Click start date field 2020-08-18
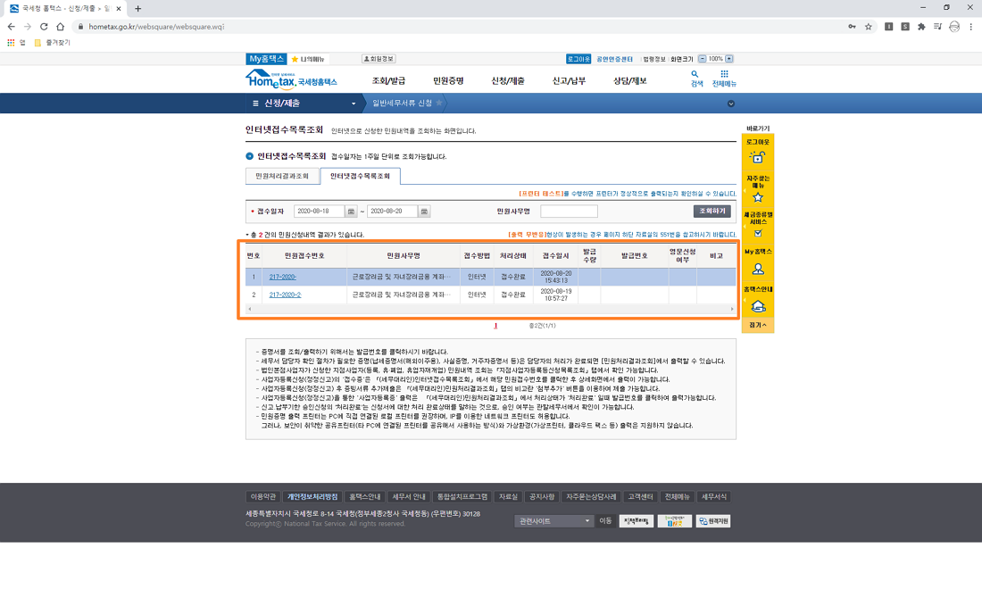Image resolution: width=982 pixels, height=598 pixels. click(320, 212)
